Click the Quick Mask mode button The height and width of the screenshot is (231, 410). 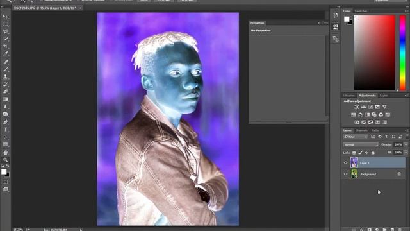coord(6,182)
